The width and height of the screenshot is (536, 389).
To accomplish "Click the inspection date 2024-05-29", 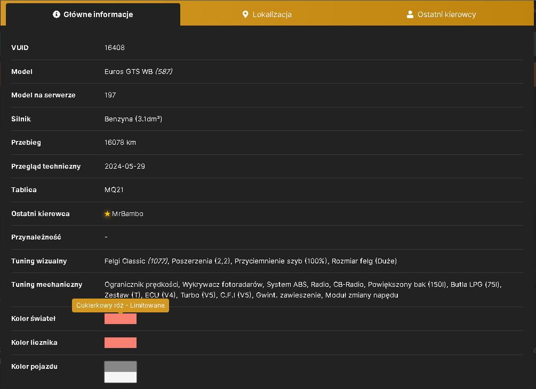I will [x=125, y=166].
